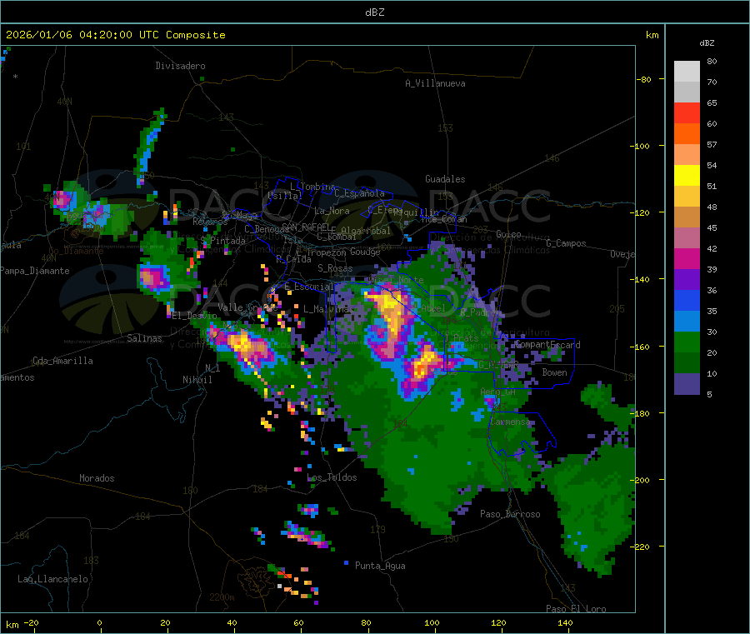Select the orange 60 dBZ legend swatch

(687, 134)
